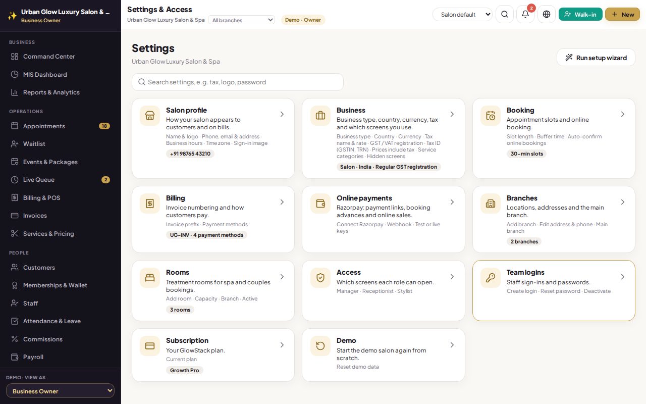646x404 pixels.
Task: Open the All branches dropdown
Action: coord(241,20)
